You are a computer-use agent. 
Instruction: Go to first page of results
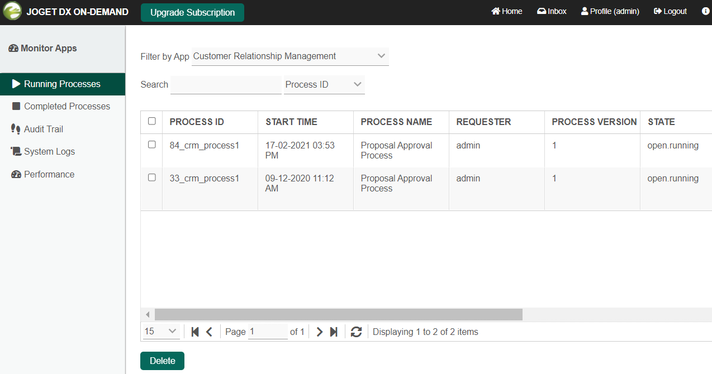[x=194, y=332]
